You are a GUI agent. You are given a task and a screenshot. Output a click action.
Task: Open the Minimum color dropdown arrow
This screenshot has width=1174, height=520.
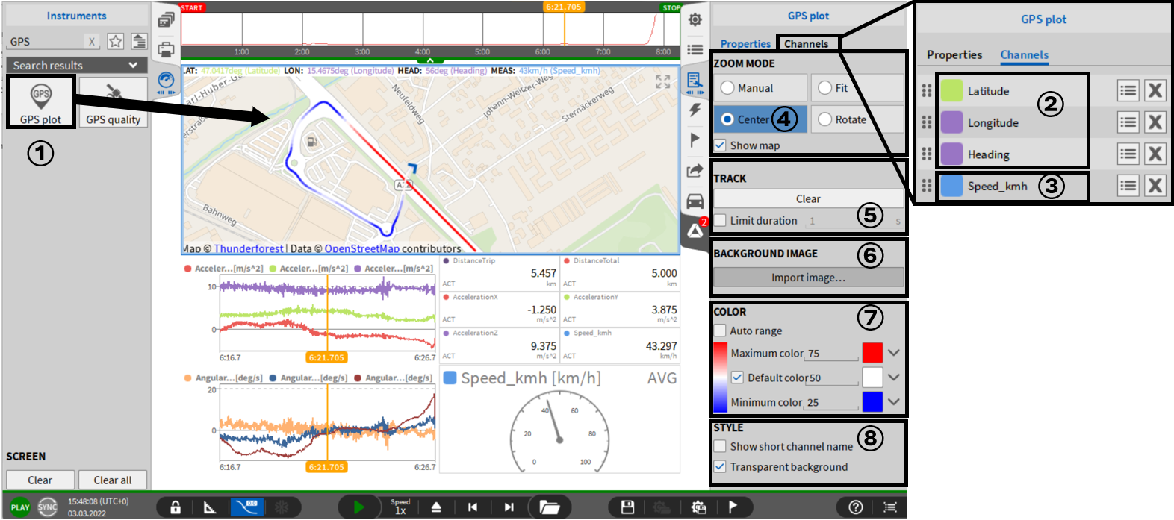[x=894, y=402]
